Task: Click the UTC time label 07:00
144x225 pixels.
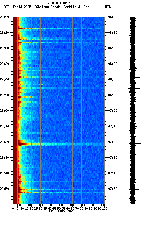Action: [x=113, y=111]
